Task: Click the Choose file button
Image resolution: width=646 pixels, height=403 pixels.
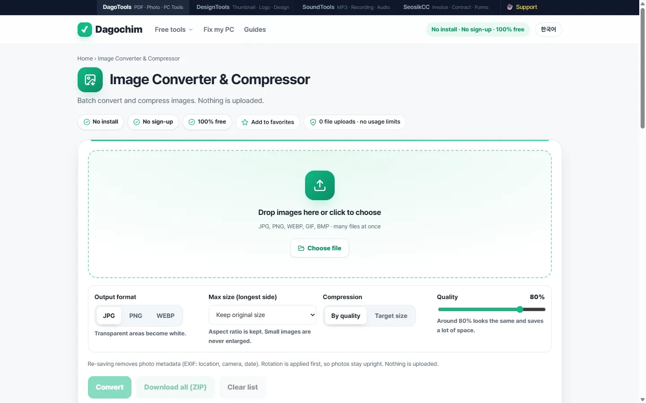Action: 320,248
